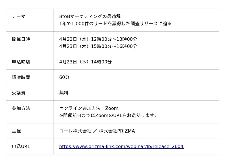The height and width of the screenshot is (163, 230).
Task: Select the オンライン参加方法：Zoom text
Action: [89, 108]
